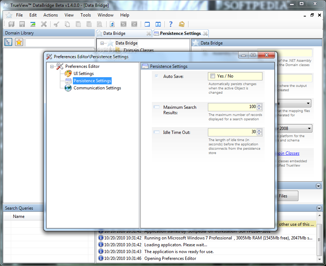326x266 pixels.
Task: Collapse the Files section with round chevron
Action: click(318, 186)
